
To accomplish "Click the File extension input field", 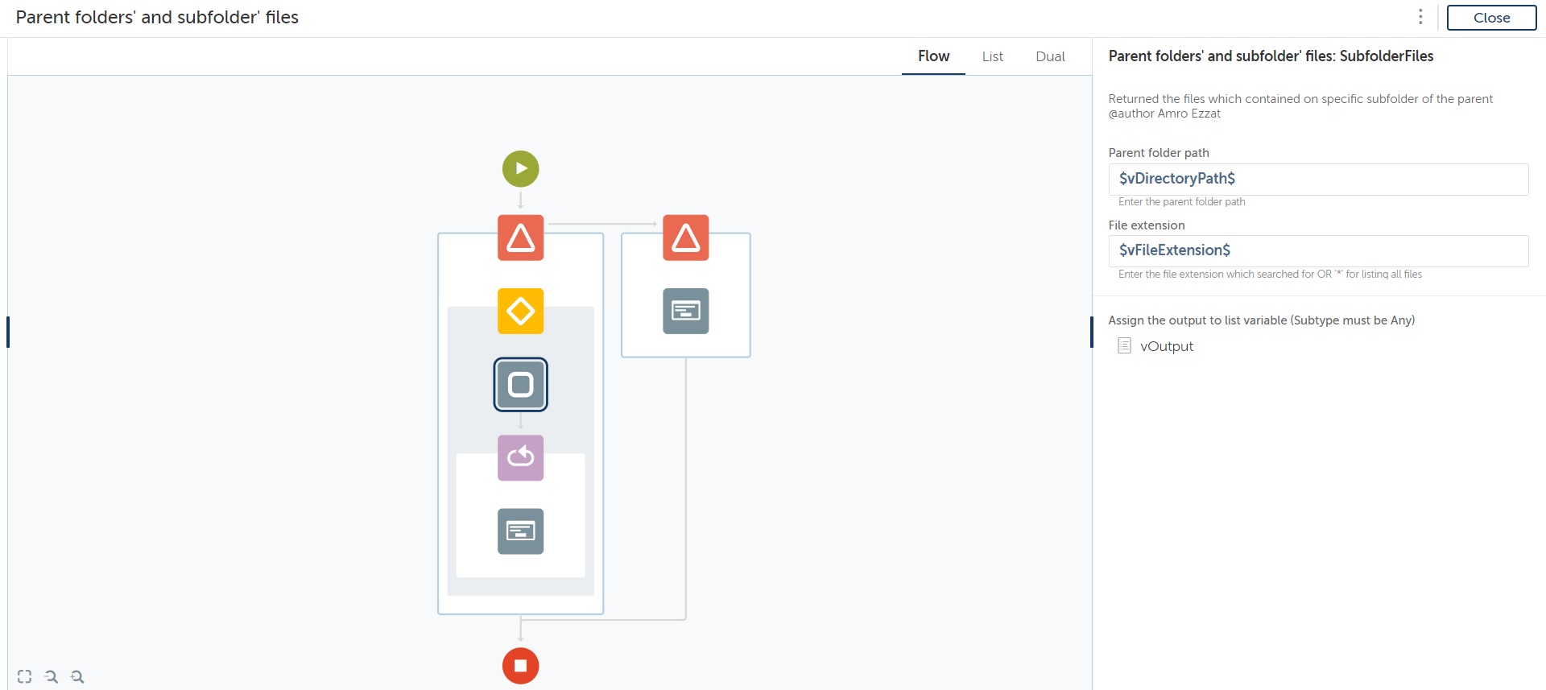I will click(x=1317, y=250).
